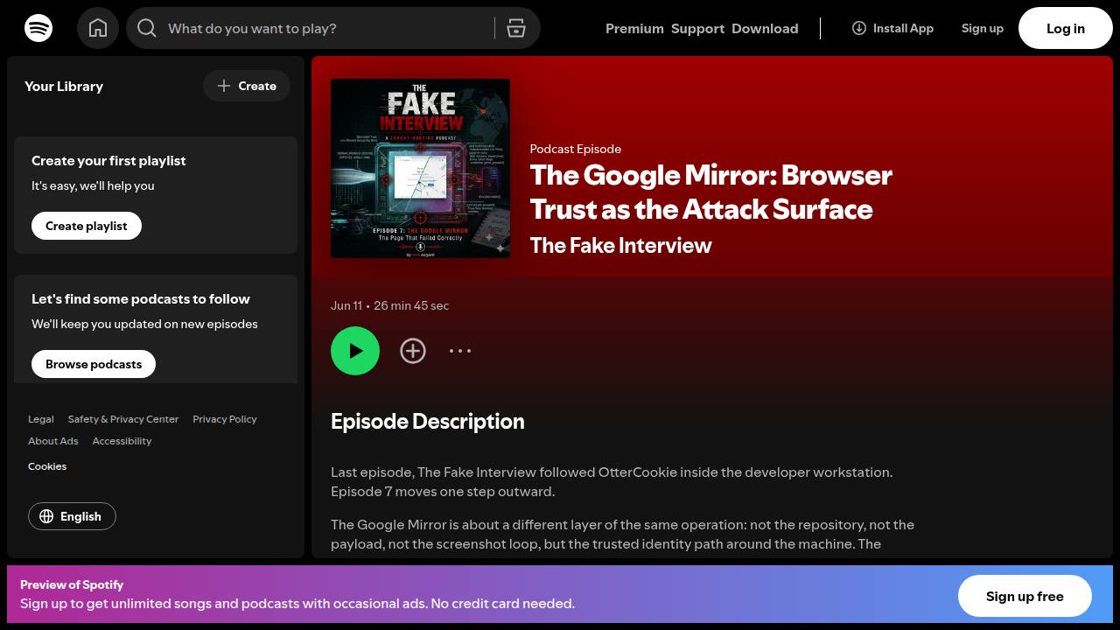Click 'Episode Description' heading
Viewport: 1120px width, 630px height.
point(428,421)
